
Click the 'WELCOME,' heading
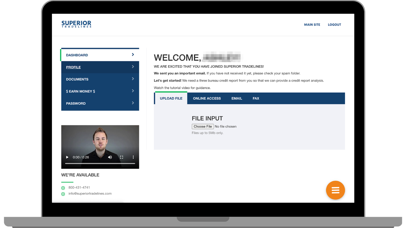(177, 58)
